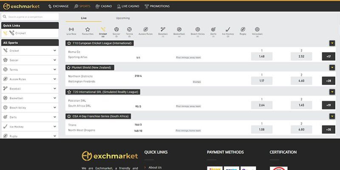This screenshot has width=340, height=170.
Task: Click the search magnifier icon
Action: pos(5,17)
